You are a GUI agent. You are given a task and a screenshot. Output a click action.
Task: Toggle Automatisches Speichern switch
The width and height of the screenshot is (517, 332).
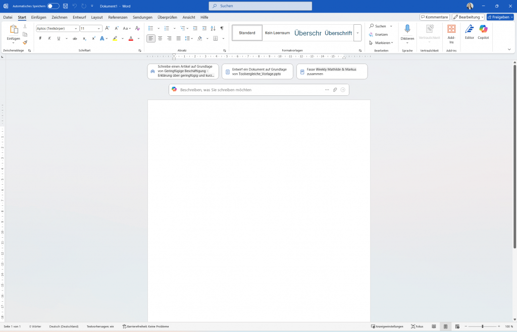pos(53,6)
